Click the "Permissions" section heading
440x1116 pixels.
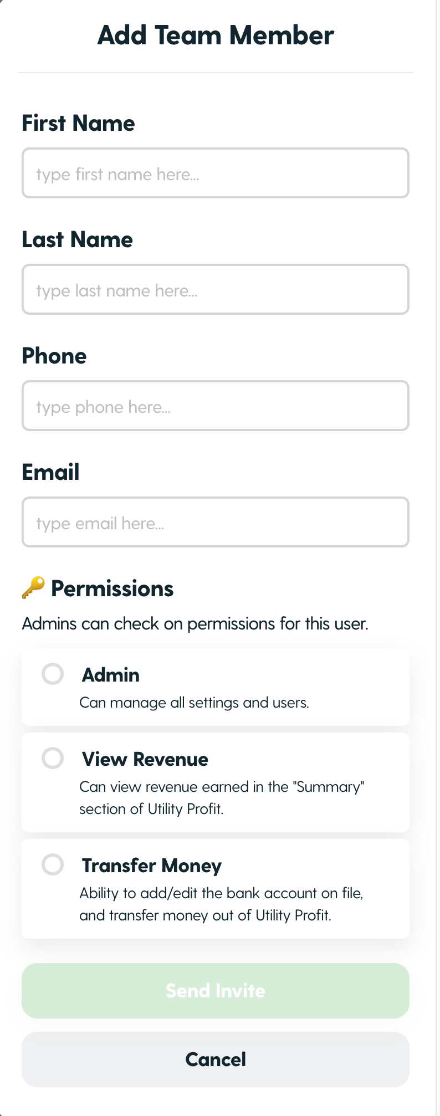tap(112, 588)
